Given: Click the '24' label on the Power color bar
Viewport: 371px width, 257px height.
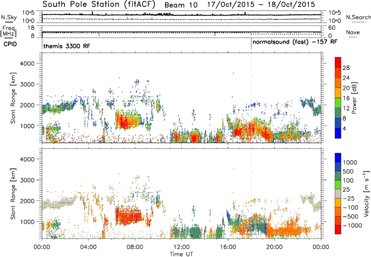Looking at the screenshot, I should pos(346,78).
